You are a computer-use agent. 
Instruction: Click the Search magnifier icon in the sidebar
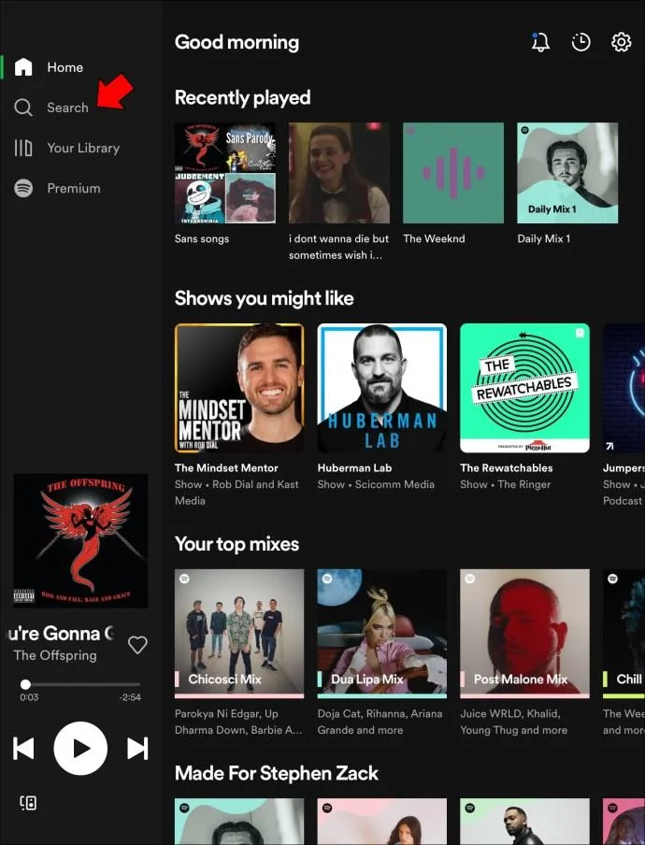[23, 107]
